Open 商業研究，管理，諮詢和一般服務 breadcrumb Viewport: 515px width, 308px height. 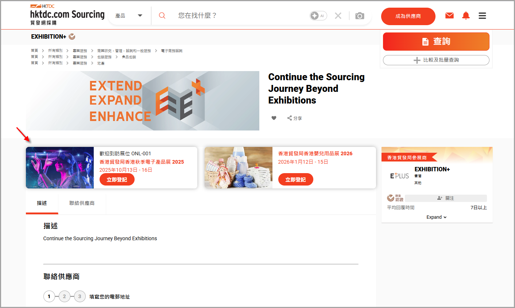[124, 51]
